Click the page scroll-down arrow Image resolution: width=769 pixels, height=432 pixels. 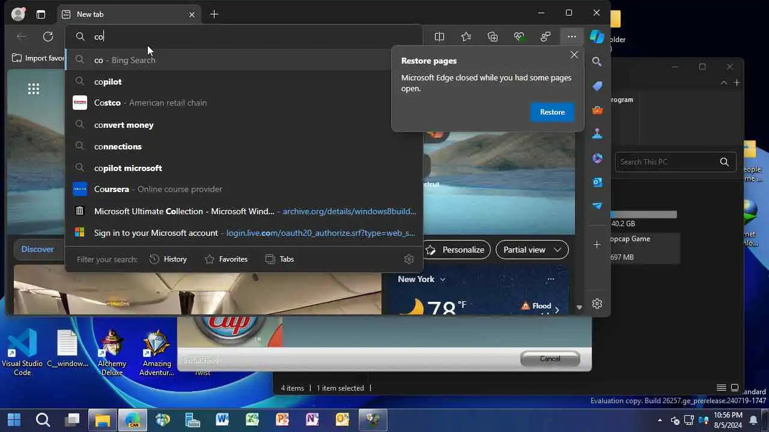point(579,307)
